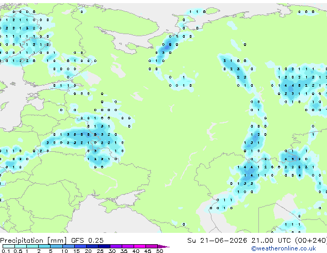327x253 pixels.
Task: Click the 25–30 mm dark blue legend cell
Action: click(x=104, y=246)
